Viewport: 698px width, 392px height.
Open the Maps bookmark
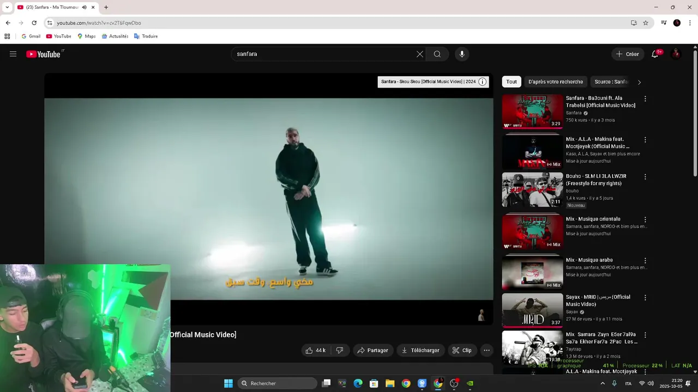86,36
